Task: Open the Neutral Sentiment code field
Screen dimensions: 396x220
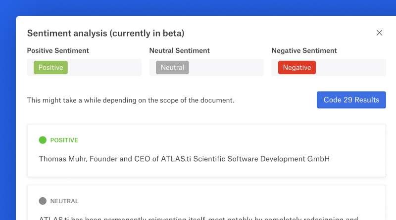Action: (226, 68)
